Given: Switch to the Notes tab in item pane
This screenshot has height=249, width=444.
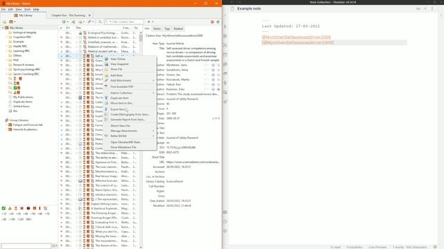Looking at the screenshot, I should coord(157,29).
